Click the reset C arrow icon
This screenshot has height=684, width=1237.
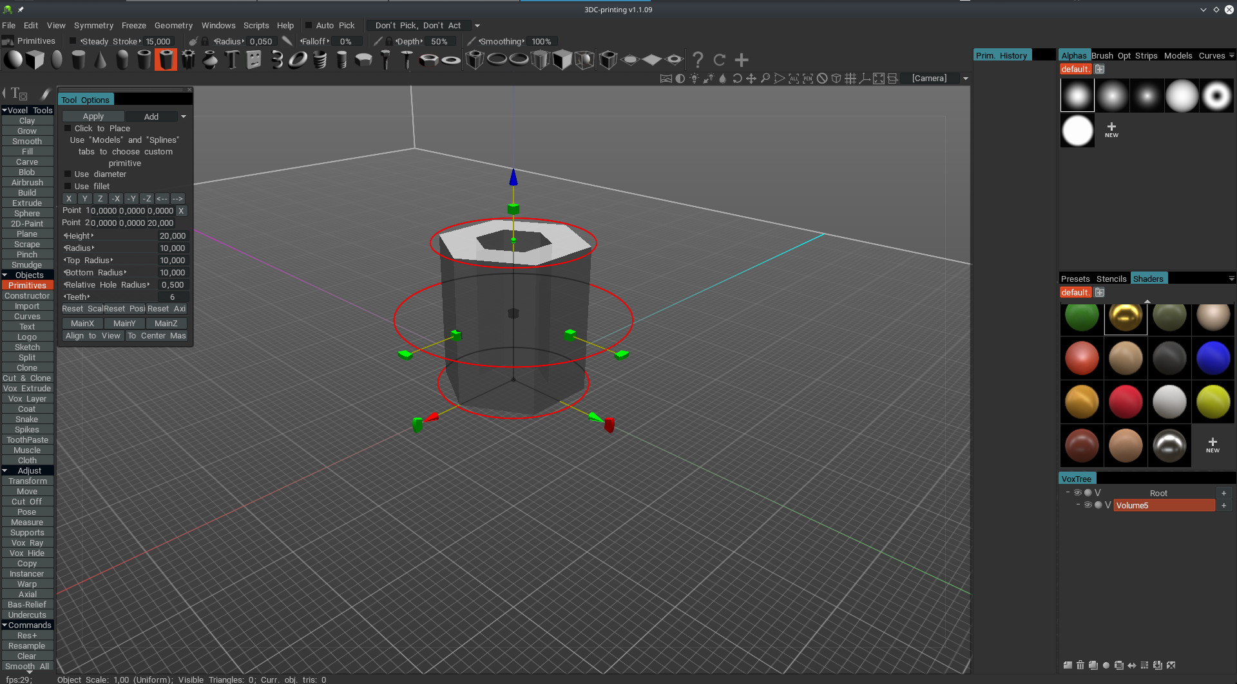[720, 60]
